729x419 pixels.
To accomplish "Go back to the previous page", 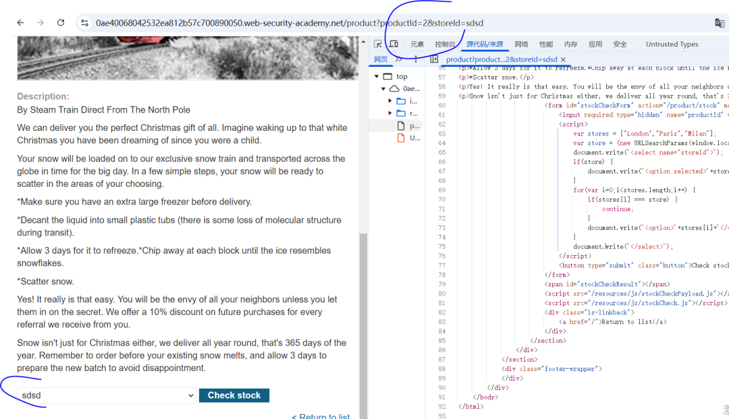I will pos(20,23).
